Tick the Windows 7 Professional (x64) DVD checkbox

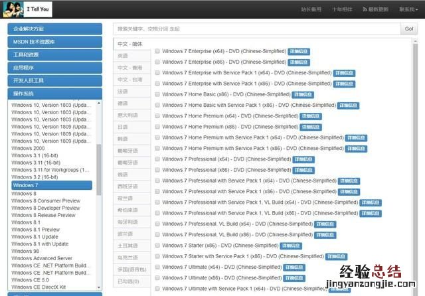coord(157,159)
